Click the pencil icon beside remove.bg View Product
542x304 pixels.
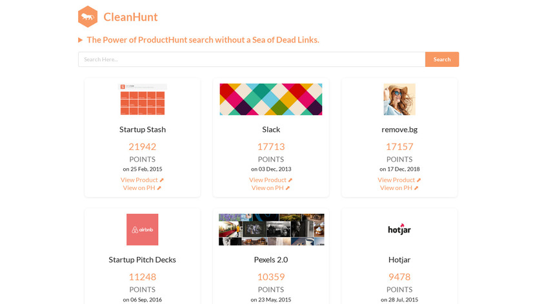[x=419, y=180]
